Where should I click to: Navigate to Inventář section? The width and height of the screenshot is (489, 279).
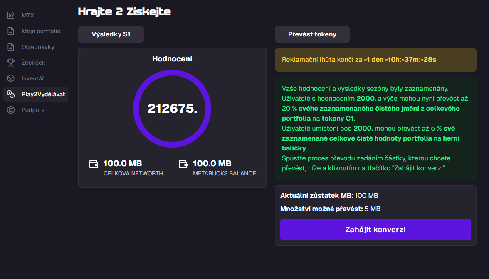coord(36,78)
